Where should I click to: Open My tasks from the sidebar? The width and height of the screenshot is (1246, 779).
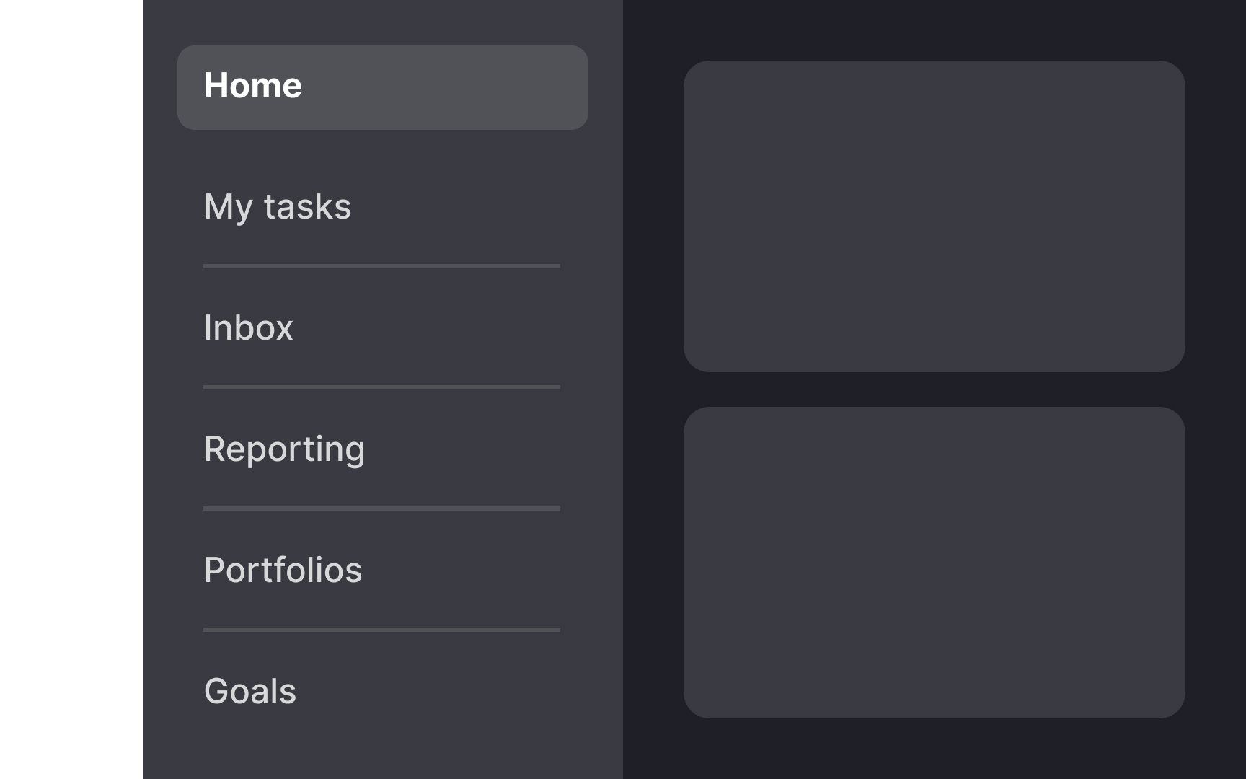click(x=278, y=207)
